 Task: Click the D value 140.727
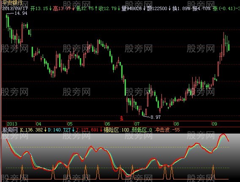[x=60, y=130]
